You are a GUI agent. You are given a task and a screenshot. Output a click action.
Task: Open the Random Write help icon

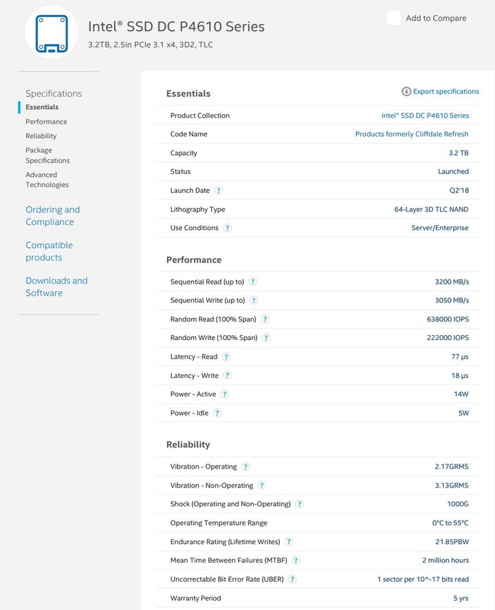[266, 338]
